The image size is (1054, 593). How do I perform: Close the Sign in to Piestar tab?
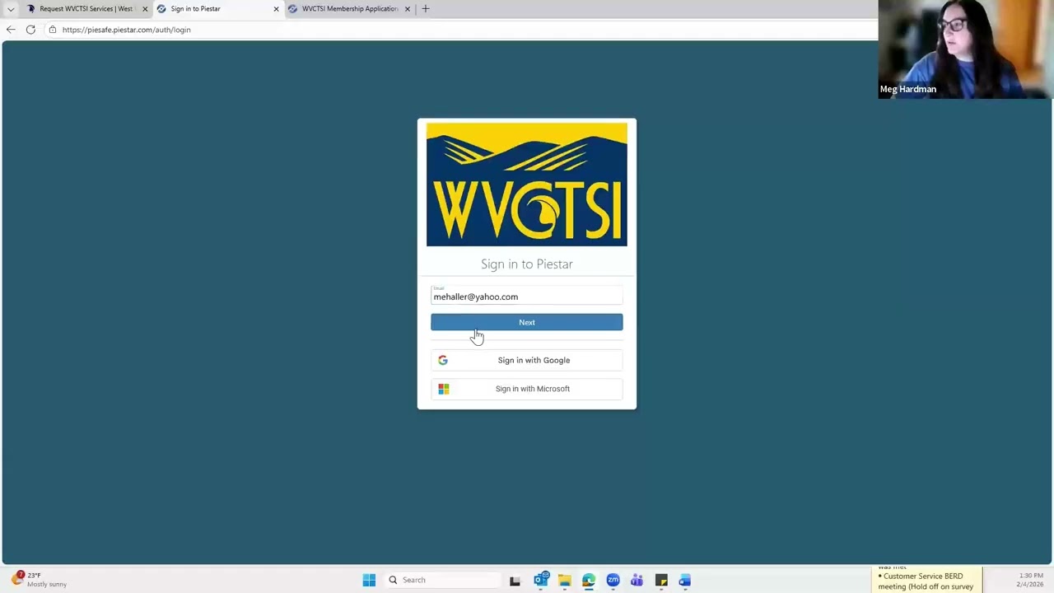(276, 9)
